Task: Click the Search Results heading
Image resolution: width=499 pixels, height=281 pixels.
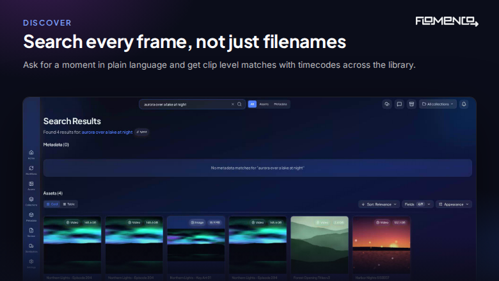Action: coord(72,121)
